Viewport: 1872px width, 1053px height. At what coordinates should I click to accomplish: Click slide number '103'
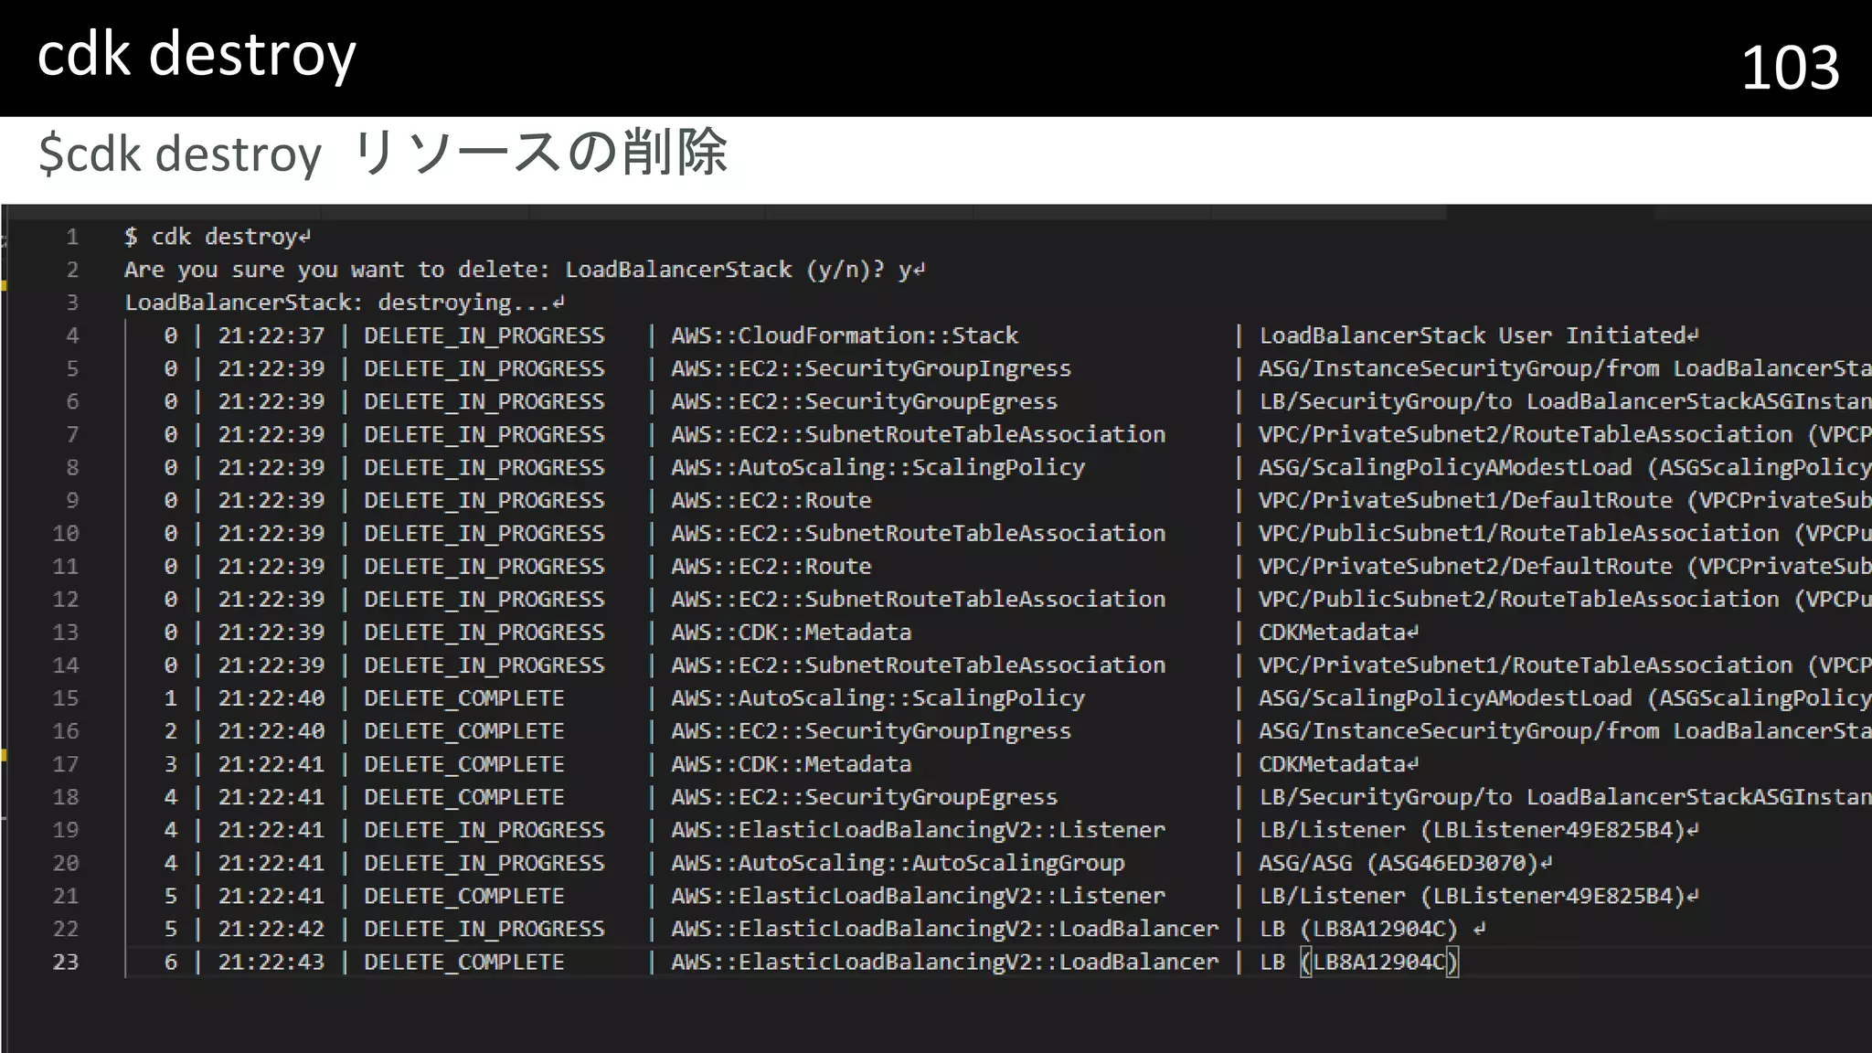tap(1790, 67)
